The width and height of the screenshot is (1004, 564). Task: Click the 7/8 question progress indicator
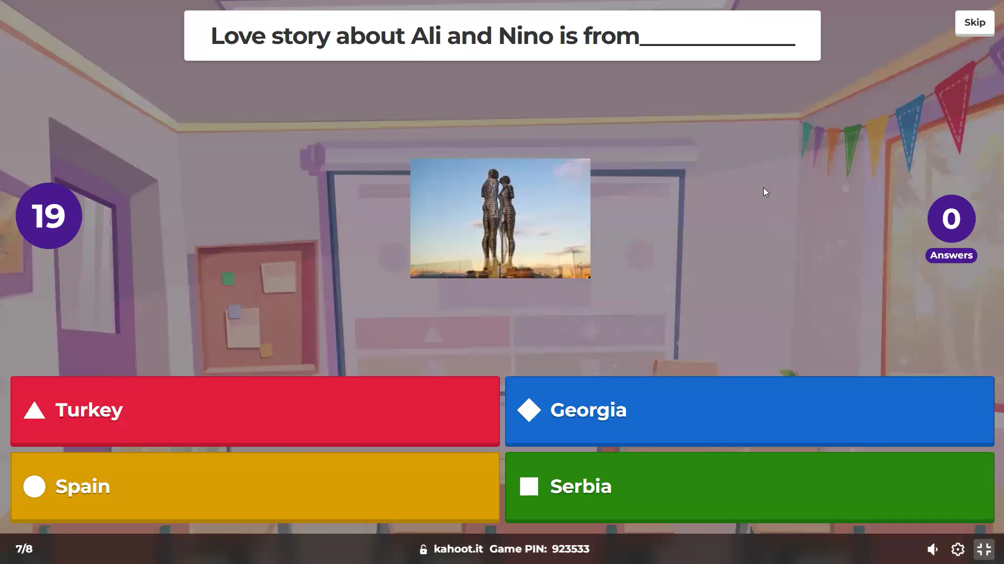pos(24,549)
